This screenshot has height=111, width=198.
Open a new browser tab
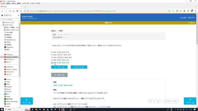(x=25, y=6)
